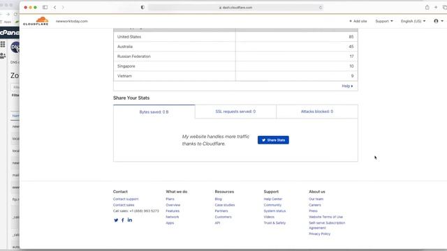Image resolution: width=447 pixels, height=251 pixels.
Task: Open Customers link in footer
Action: (x=223, y=217)
